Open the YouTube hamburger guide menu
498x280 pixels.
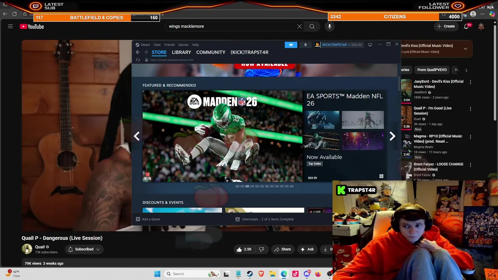11,26
